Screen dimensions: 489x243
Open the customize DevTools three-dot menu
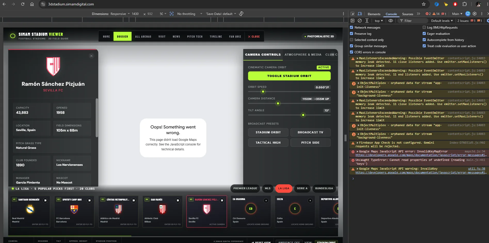click(x=482, y=14)
